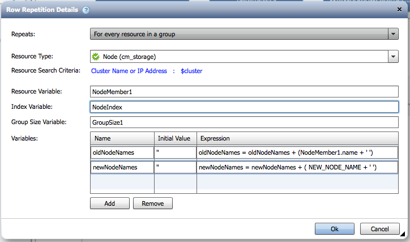The image size is (410, 242).
Task: Focus the Index Variable field NodeIndex
Action: (x=244, y=107)
